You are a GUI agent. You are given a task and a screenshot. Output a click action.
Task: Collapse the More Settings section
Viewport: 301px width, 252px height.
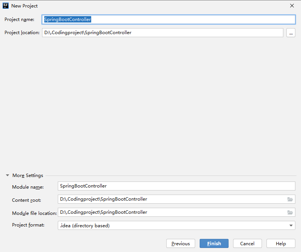(x=8, y=175)
